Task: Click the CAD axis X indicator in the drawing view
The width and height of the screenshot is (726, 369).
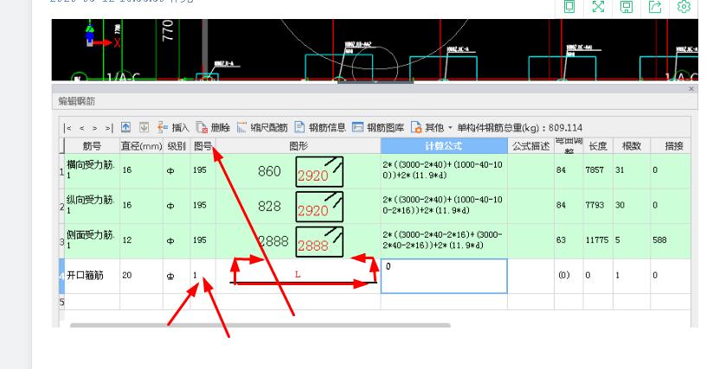Action: tap(117, 43)
